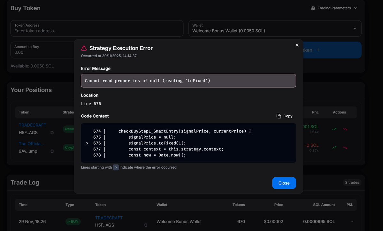This screenshot has width=383, height=231.
Task: Click the '29 Nov, 18:26' time cell
Action: click(x=32, y=221)
